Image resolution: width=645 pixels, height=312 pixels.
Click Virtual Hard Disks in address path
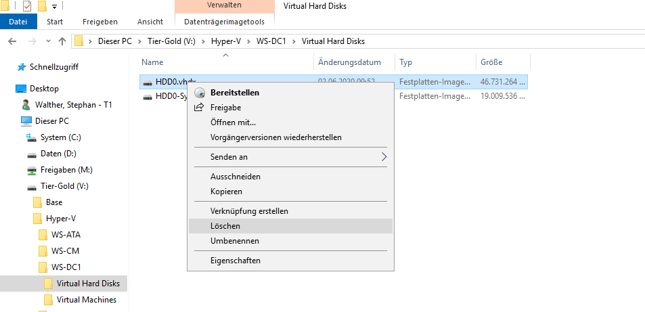[333, 41]
